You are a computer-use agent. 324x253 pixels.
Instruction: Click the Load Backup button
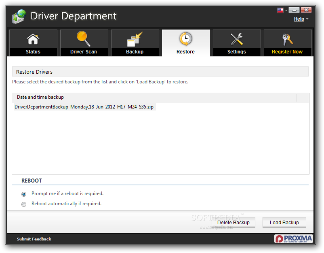point(284,223)
